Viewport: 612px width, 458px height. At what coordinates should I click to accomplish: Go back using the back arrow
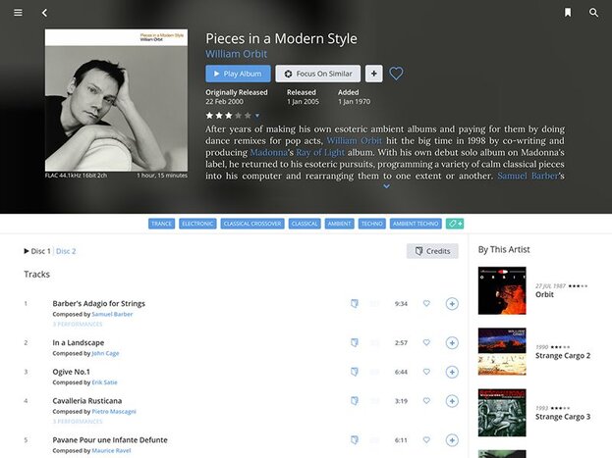[44, 13]
